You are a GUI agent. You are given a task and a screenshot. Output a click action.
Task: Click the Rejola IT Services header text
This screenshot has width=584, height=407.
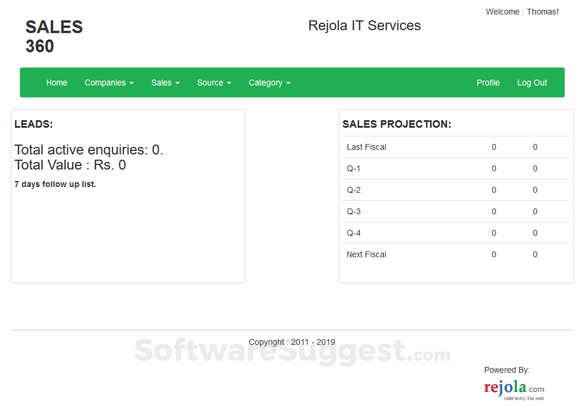pyautogui.click(x=364, y=26)
